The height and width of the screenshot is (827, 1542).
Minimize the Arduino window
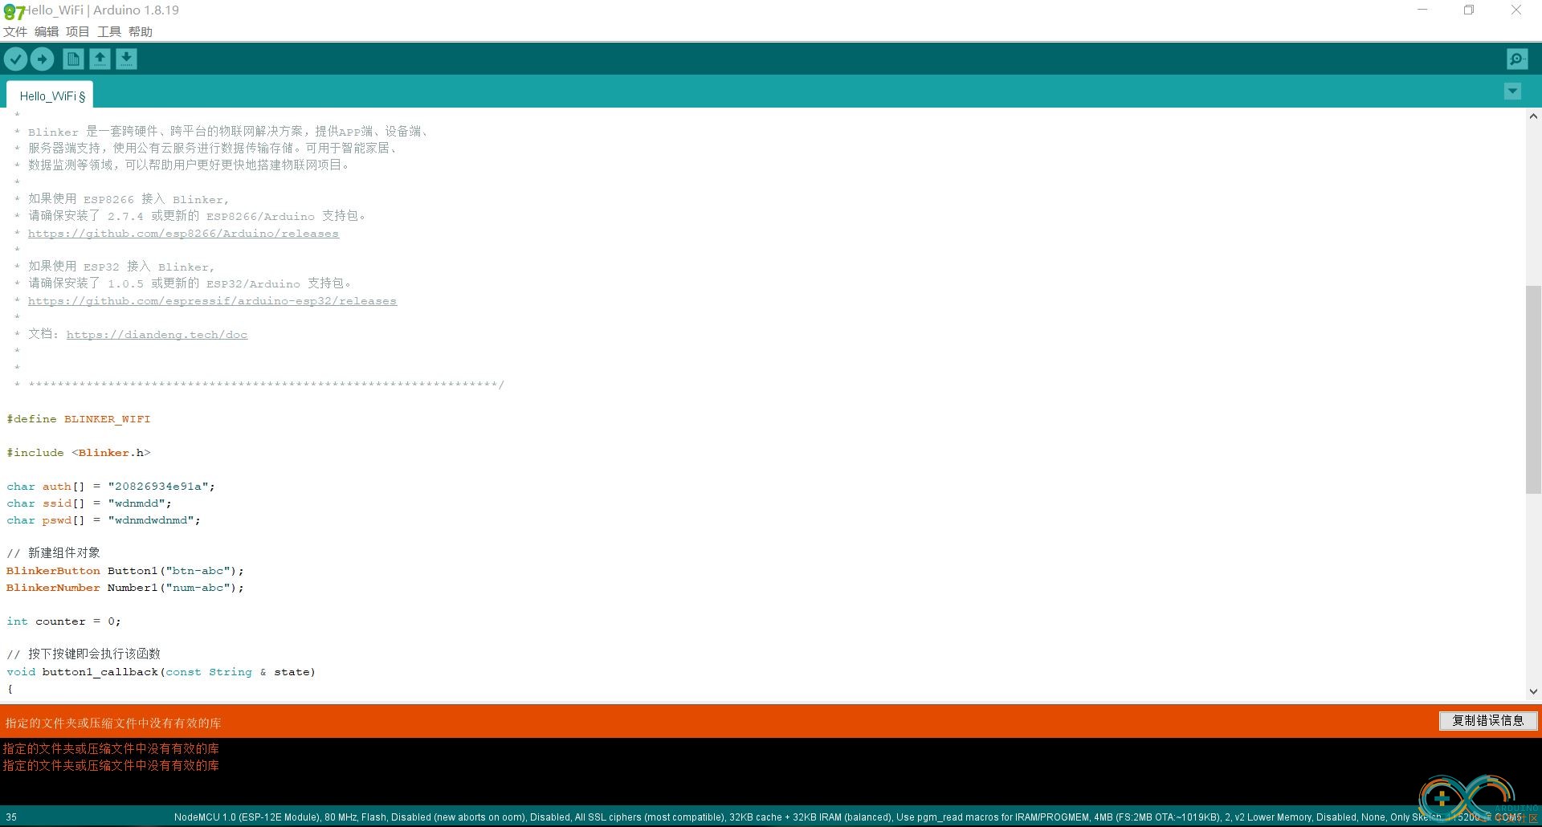pos(1422,10)
